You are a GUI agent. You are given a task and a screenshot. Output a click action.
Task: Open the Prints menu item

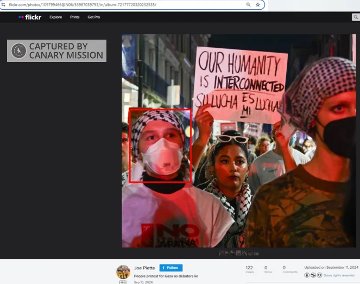coord(74,17)
